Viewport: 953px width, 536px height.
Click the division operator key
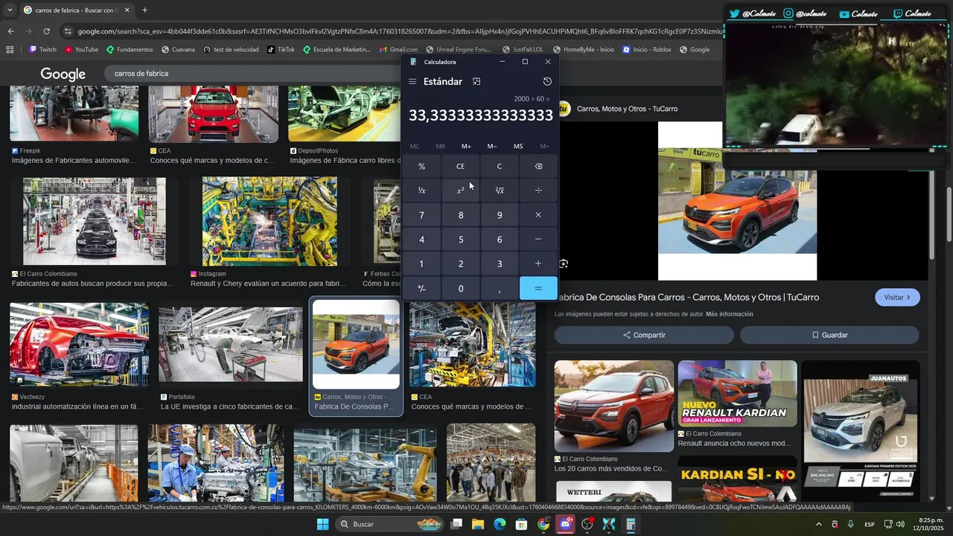pyautogui.click(x=538, y=191)
